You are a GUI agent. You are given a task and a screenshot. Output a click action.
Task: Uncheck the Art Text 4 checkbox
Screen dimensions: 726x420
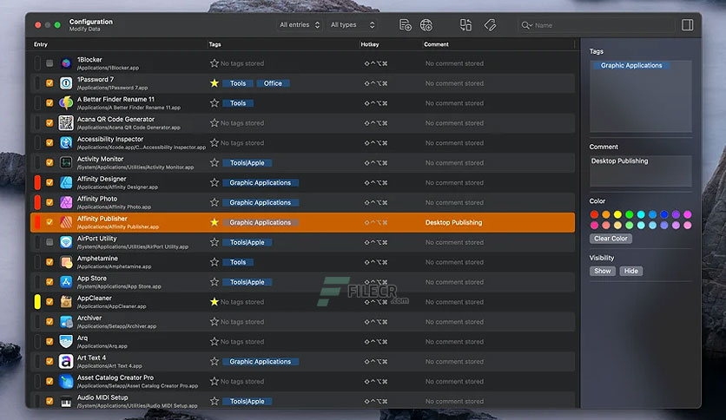pyautogui.click(x=49, y=362)
